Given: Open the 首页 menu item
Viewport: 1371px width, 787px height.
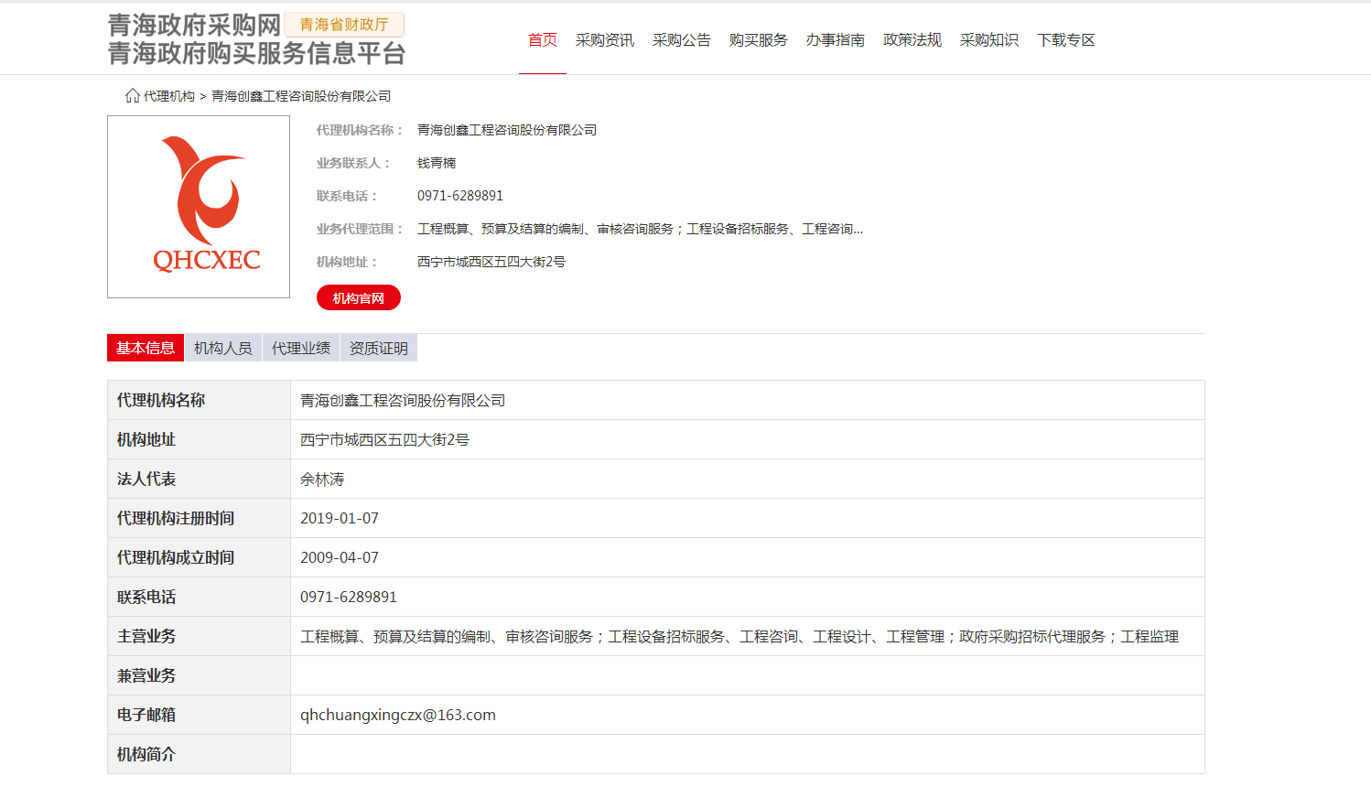Looking at the screenshot, I should (x=543, y=40).
